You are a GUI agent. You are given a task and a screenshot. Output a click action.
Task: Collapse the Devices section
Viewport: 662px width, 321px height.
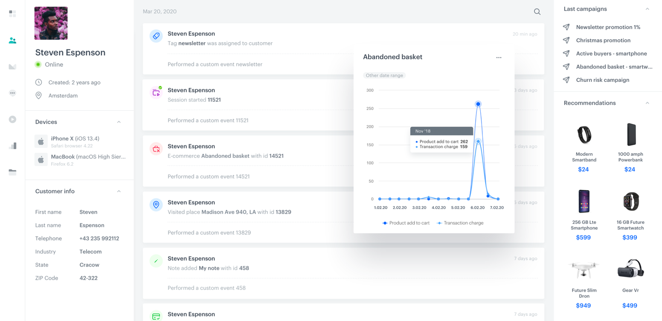click(x=119, y=122)
